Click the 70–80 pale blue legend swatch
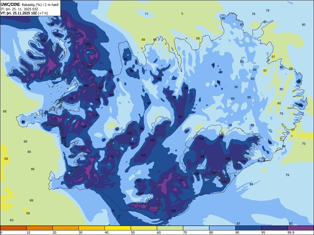314x235 pixels. tap(196, 228)
